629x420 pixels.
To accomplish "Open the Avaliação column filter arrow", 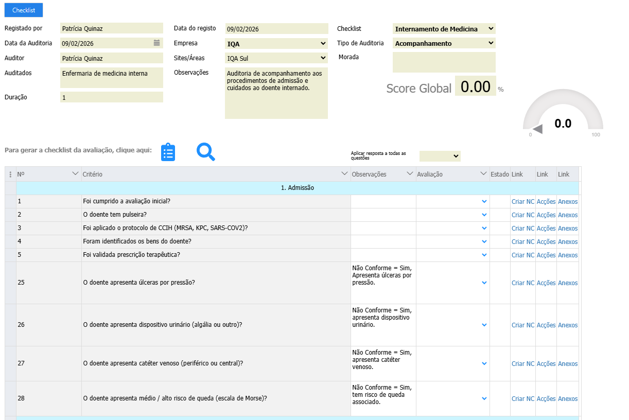I will tap(483, 174).
